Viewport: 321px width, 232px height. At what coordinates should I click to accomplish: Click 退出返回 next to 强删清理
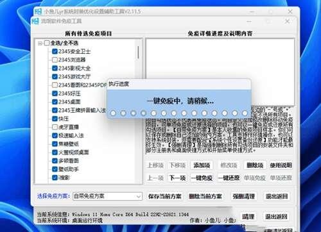coord(277,196)
